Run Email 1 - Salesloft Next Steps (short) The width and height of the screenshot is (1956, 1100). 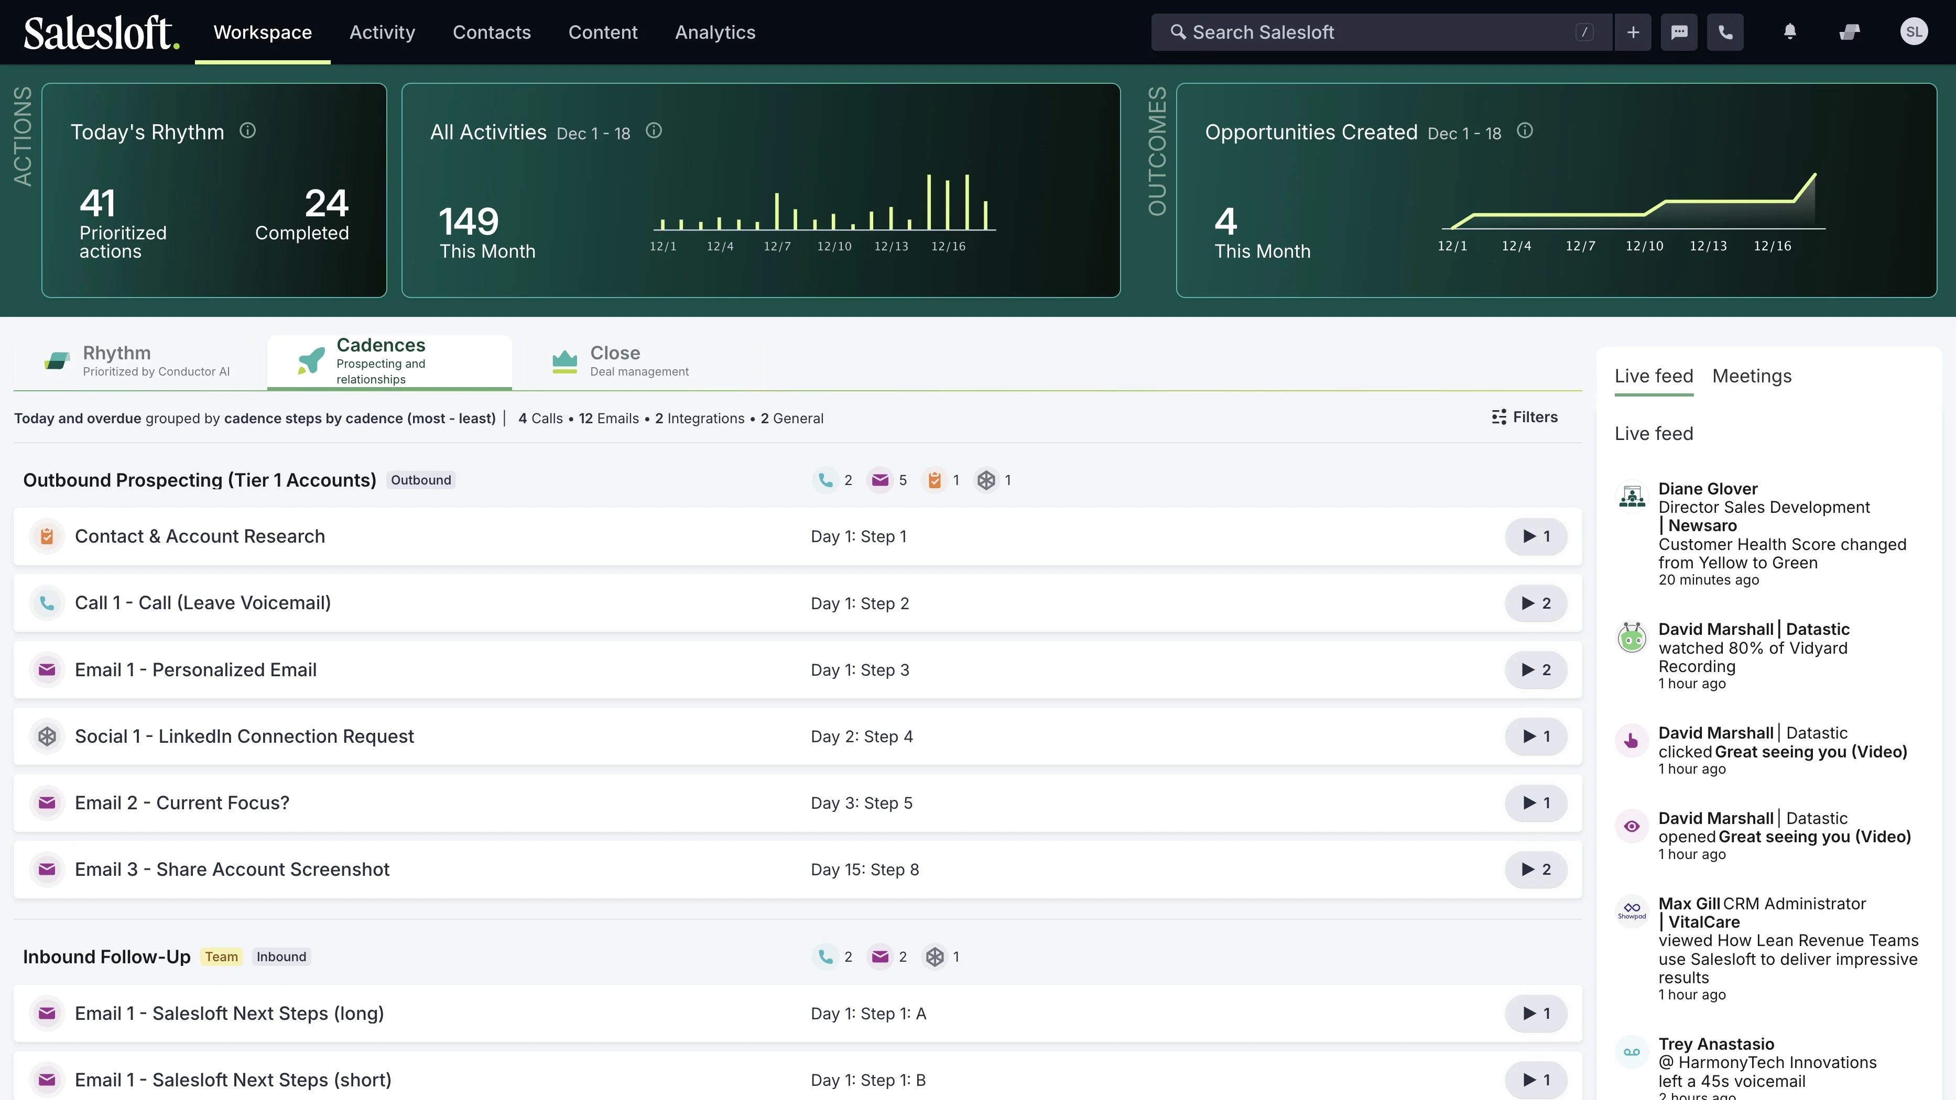pyautogui.click(x=1536, y=1080)
